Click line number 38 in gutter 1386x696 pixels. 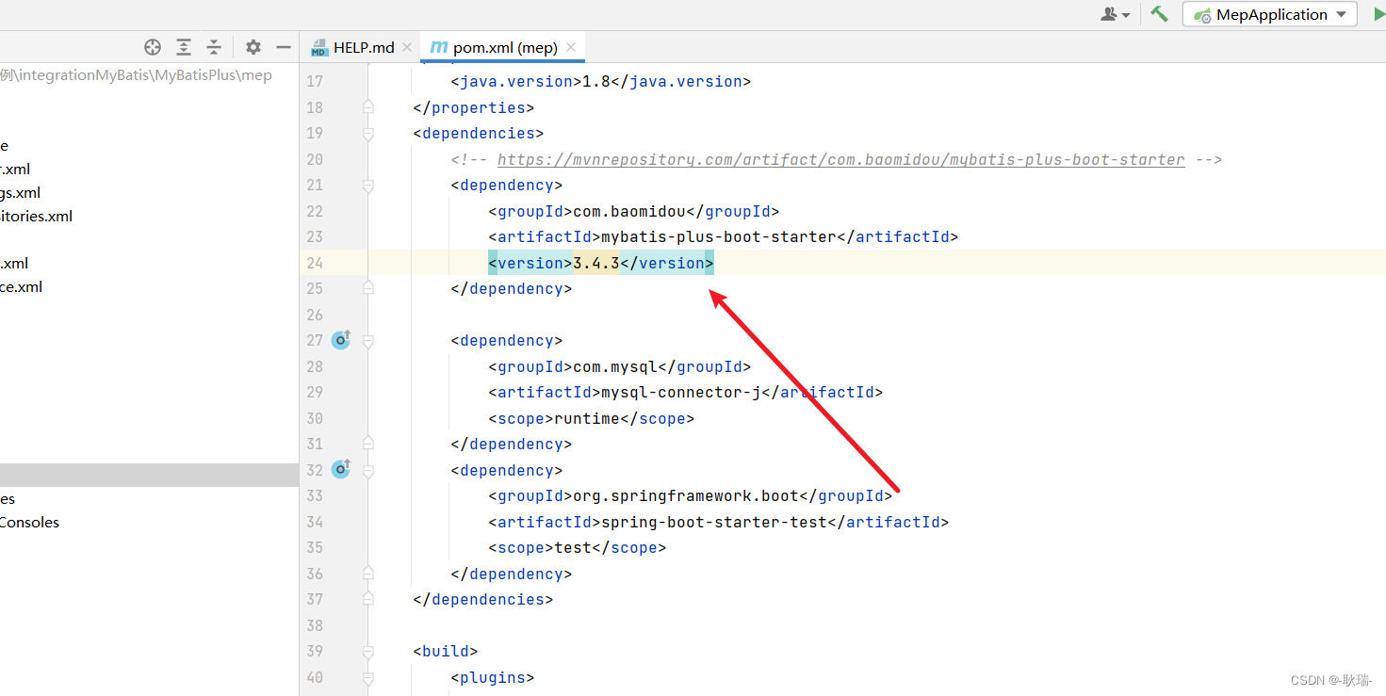point(315,625)
